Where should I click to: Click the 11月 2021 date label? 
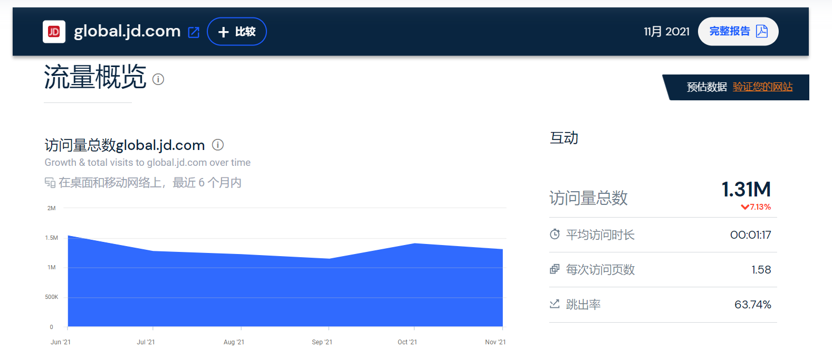[x=666, y=32]
